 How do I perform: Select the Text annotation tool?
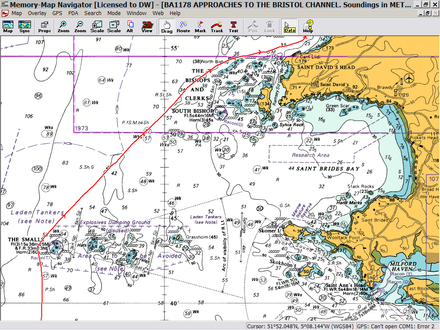(233, 27)
